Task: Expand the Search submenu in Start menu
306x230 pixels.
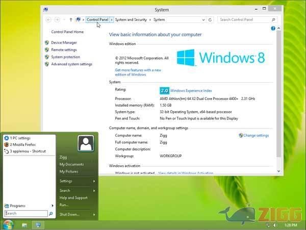Action: 94,191
